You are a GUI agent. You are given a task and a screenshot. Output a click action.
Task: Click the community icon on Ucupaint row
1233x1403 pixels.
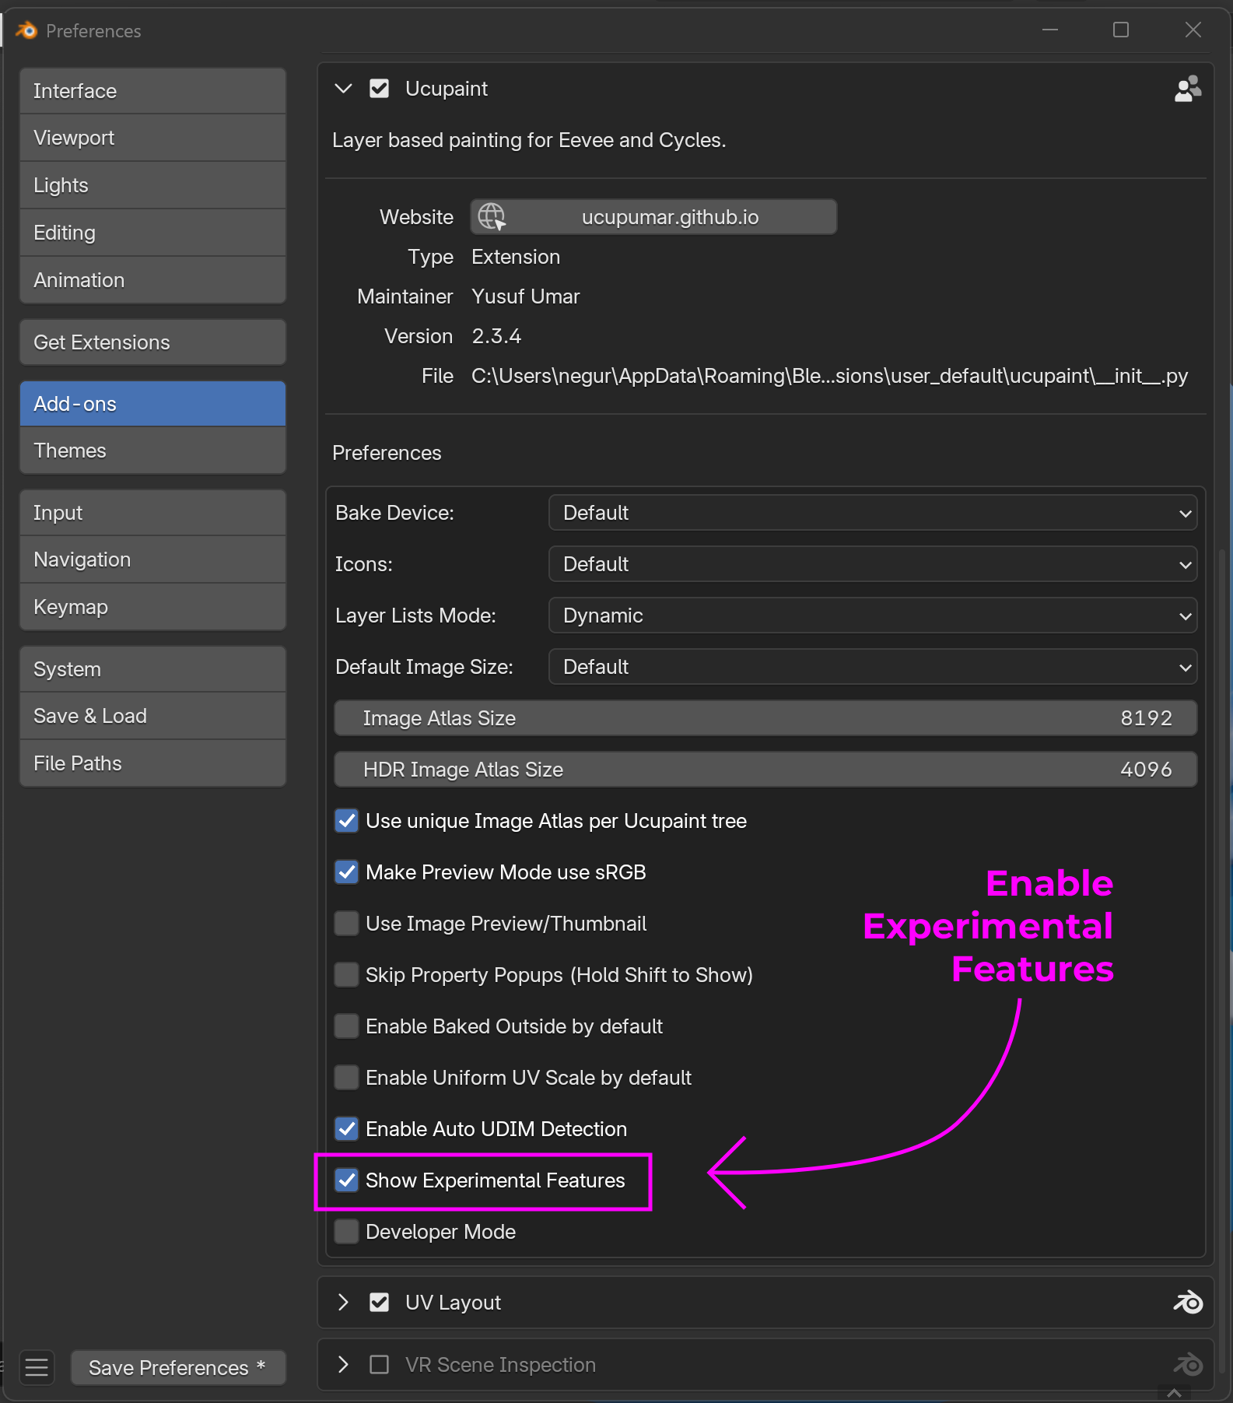click(x=1188, y=89)
